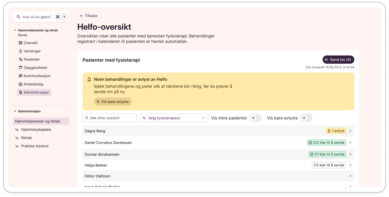Expand the Dagny Bang row chevron
This screenshot has height=197, width=389.
[x=350, y=131]
